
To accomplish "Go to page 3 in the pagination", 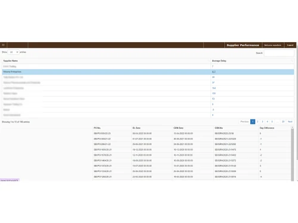I will (262, 121).
